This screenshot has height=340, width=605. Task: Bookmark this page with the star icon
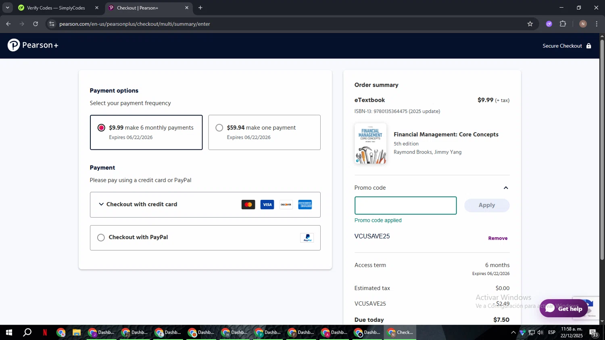[x=530, y=24]
